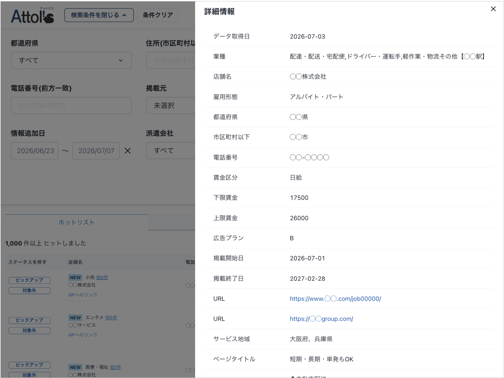Click 対象外 for the エンタメ row
504x378 pixels.
[x=29, y=330]
